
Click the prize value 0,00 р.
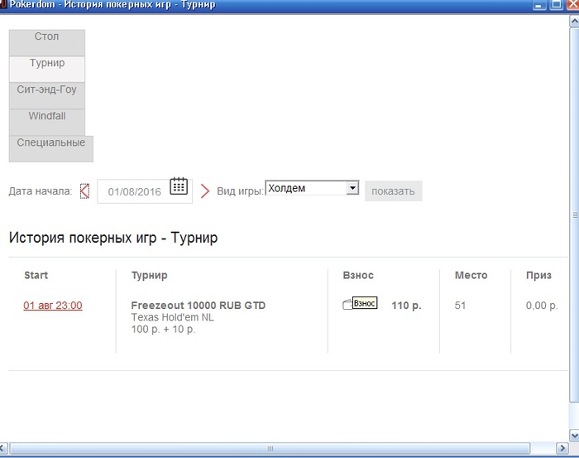pyautogui.click(x=542, y=306)
